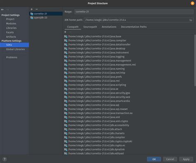This screenshot has height=163, width=196.
Task: Select the java.se classpath entry
Action: click(x=91, y=89)
